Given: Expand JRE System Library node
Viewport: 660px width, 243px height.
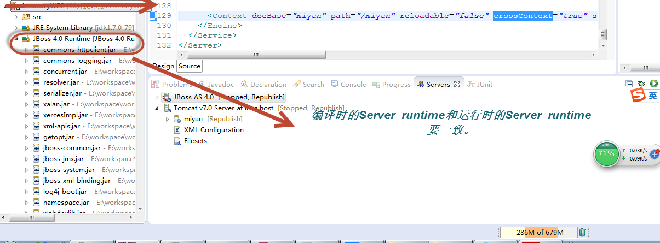Looking at the screenshot, I should tap(16, 28).
